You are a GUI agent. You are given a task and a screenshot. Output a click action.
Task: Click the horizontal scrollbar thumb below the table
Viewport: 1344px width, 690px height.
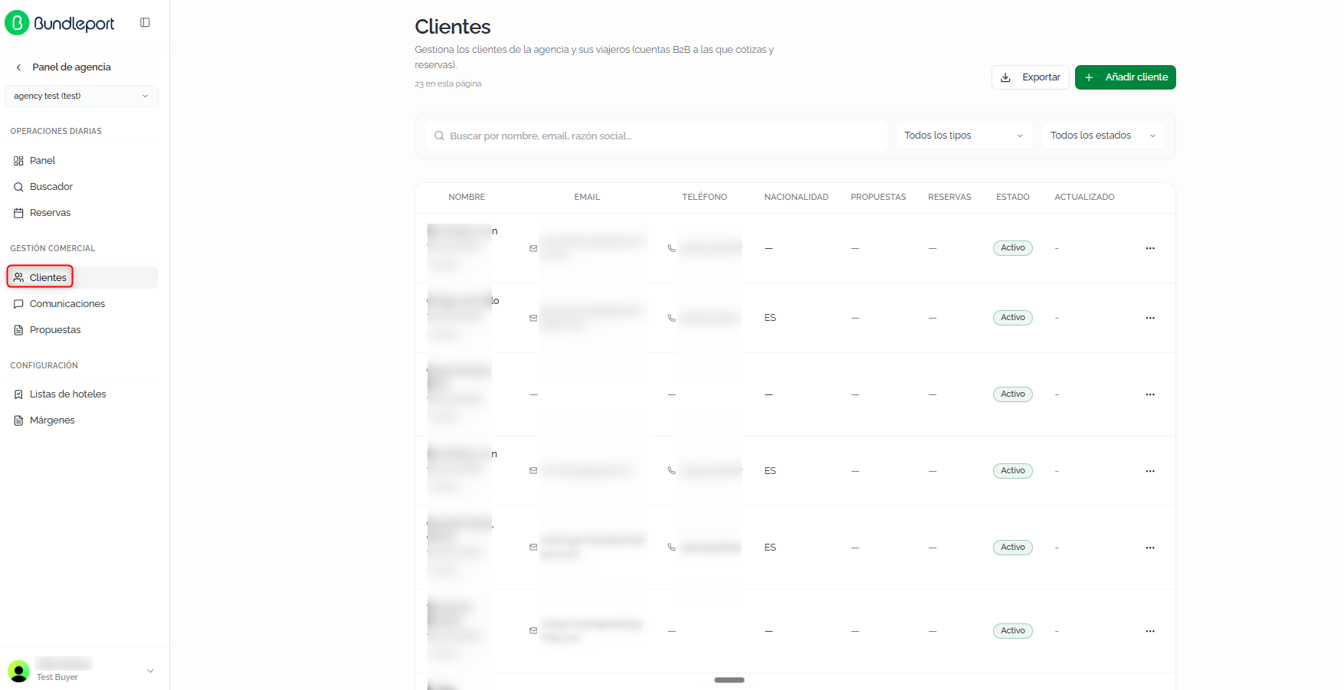[x=729, y=680]
